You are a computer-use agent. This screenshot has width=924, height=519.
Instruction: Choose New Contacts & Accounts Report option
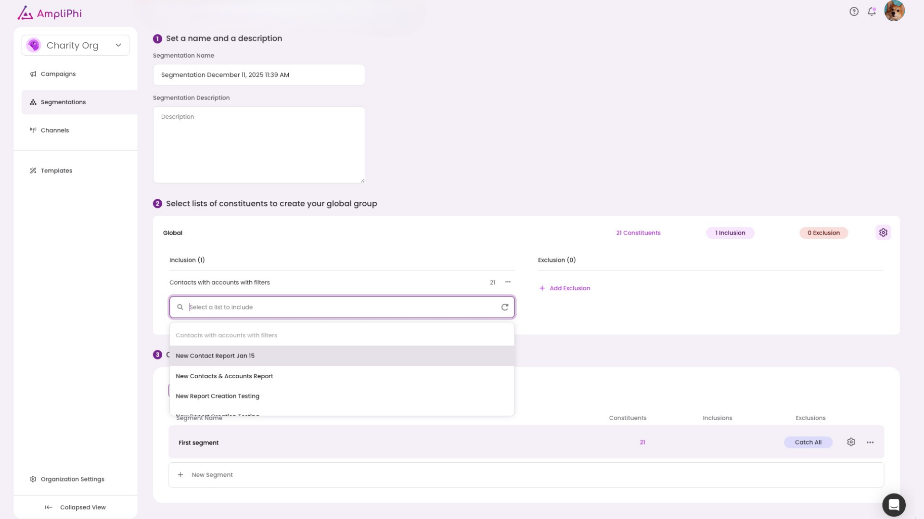[224, 376]
